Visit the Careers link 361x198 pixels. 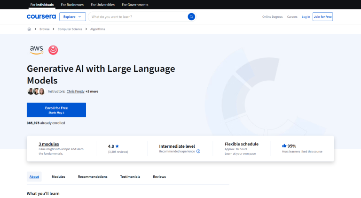(x=292, y=17)
